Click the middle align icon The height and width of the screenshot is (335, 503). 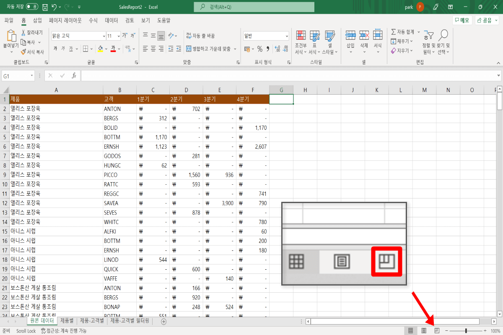[153, 36]
